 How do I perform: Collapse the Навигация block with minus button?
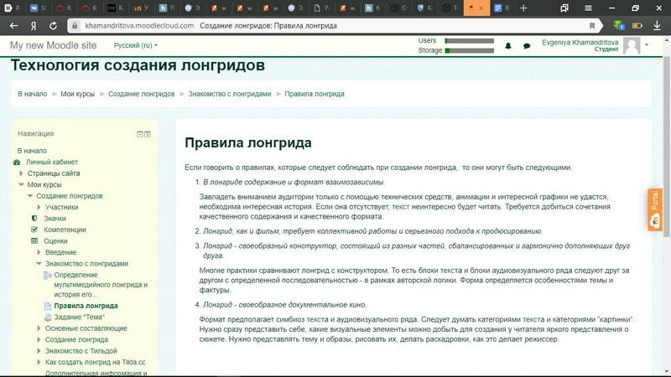pos(140,133)
